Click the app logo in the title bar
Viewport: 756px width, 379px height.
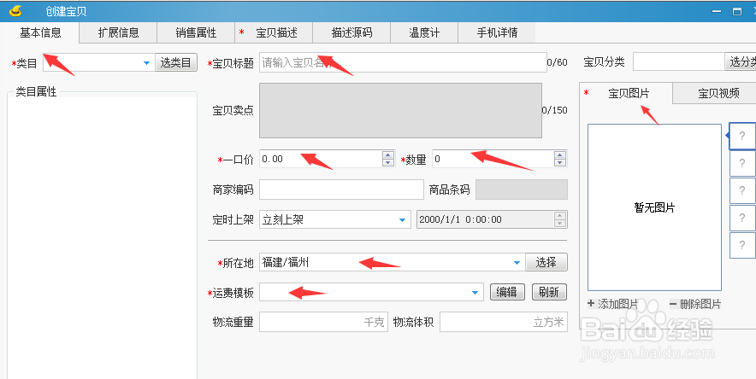pyautogui.click(x=16, y=10)
